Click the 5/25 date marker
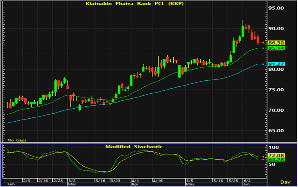 233,181
